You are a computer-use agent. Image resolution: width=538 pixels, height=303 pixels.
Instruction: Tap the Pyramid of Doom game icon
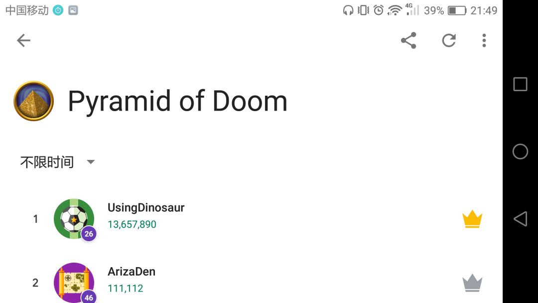click(x=33, y=101)
